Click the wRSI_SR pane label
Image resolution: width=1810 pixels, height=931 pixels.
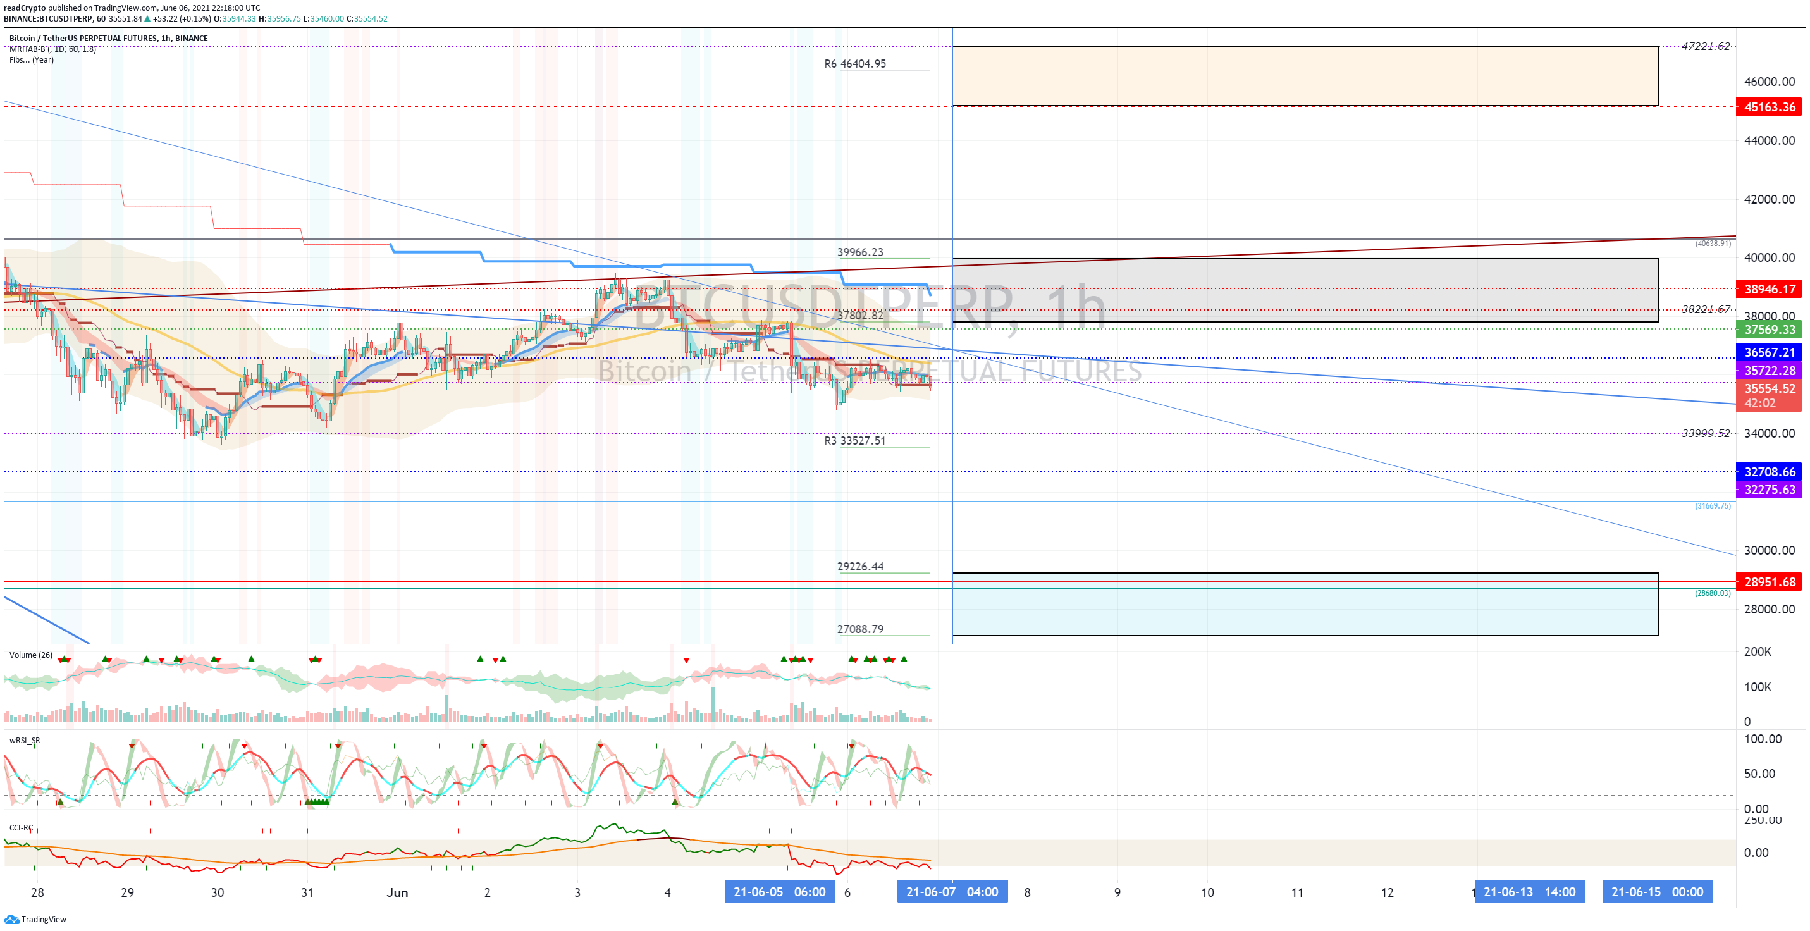(25, 741)
